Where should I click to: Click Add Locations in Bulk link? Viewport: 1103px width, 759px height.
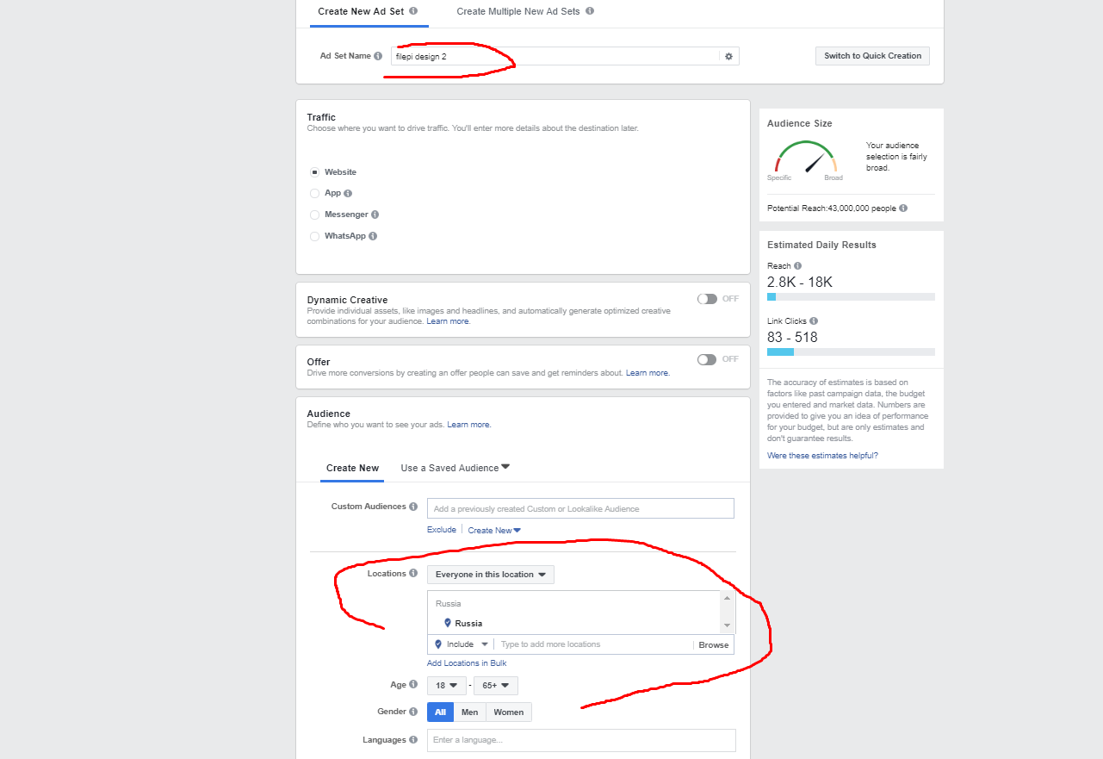click(x=467, y=663)
